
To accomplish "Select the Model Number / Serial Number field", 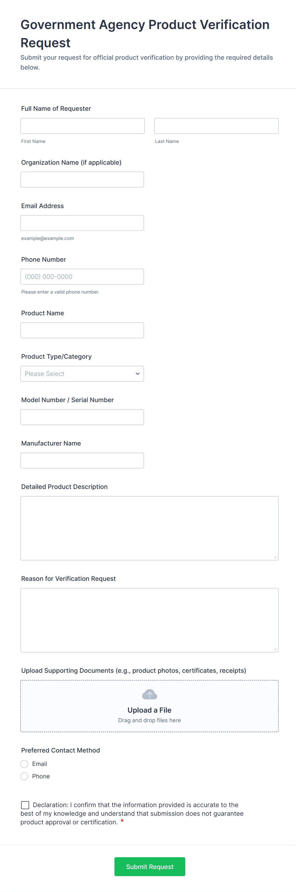I will (x=82, y=417).
